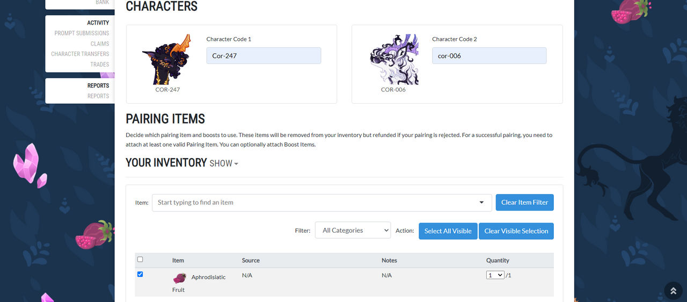Viewport: 687px width, 302px height.
Task: Toggle the select-all checkbox in table header
Action: click(140, 260)
